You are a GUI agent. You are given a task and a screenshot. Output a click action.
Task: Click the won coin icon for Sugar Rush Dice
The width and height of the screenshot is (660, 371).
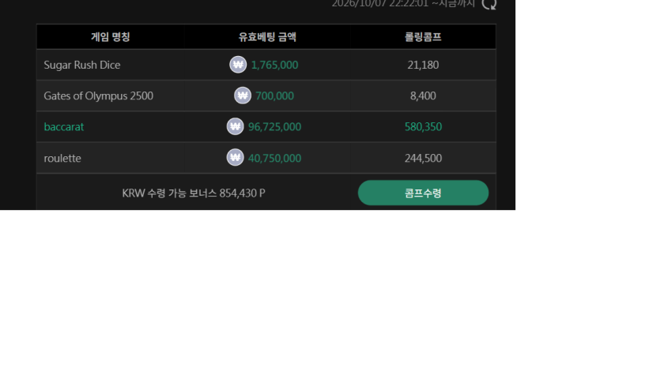(238, 65)
